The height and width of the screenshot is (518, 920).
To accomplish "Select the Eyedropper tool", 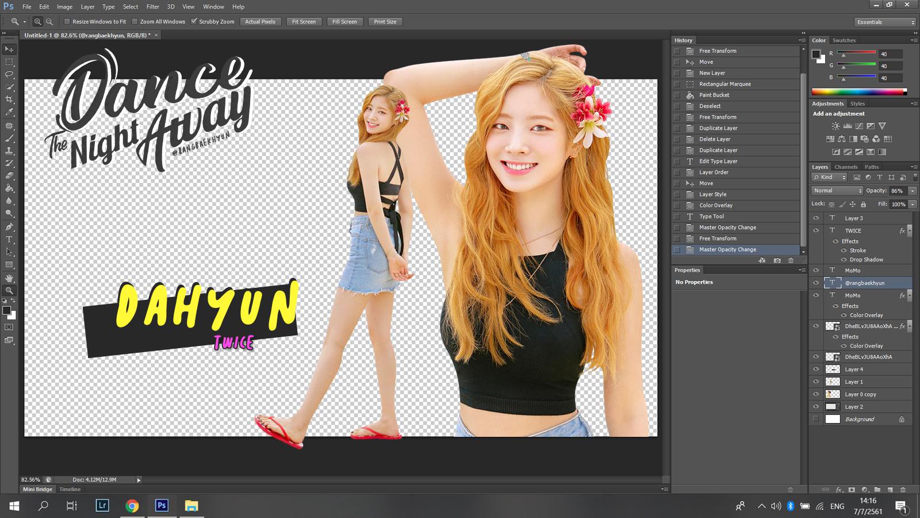I will coord(9,112).
